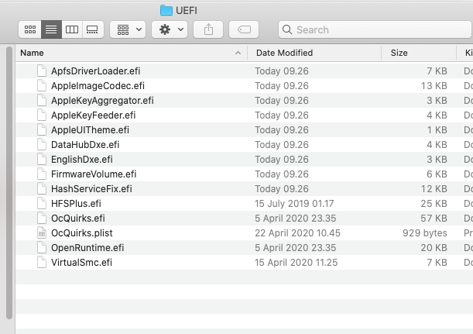Click the 22 April 2020 10.45 date

pos(297,233)
